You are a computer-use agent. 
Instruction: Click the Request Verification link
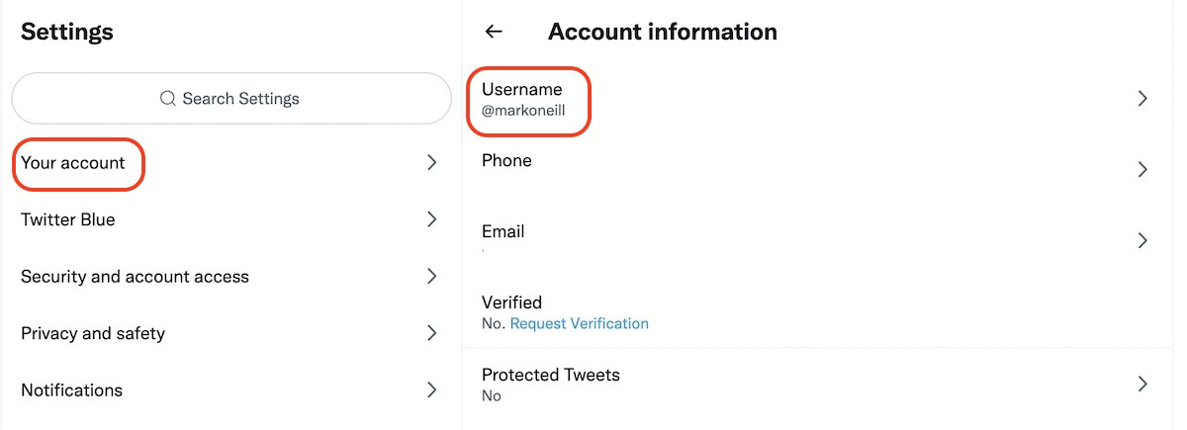[580, 323]
